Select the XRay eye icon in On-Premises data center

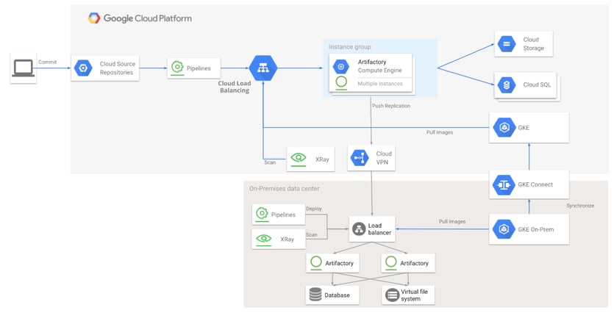point(263,239)
